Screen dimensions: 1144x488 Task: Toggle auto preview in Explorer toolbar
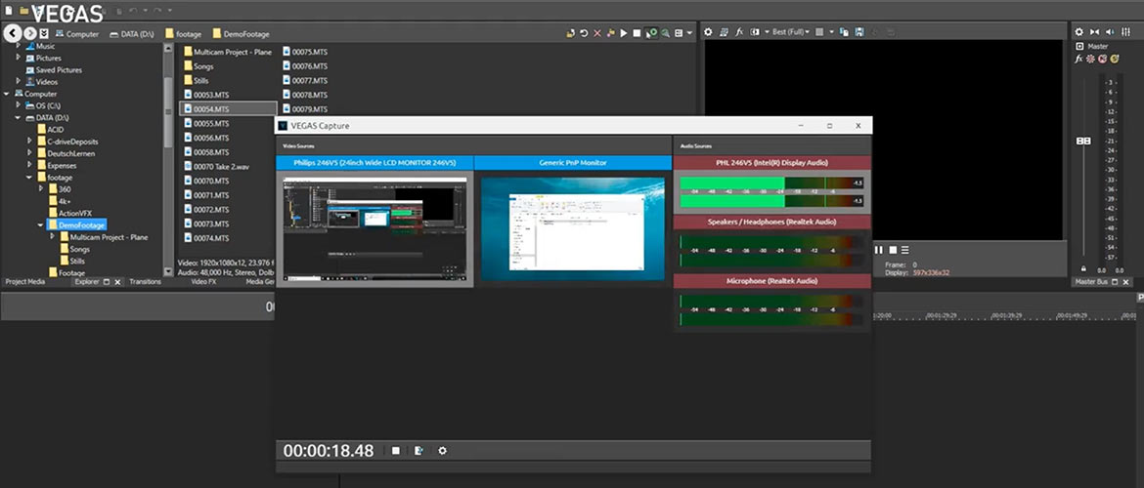(652, 33)
